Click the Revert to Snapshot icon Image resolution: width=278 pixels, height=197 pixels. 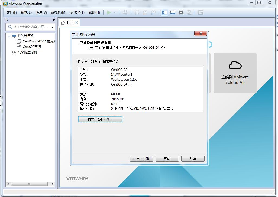tap(145, 12)
